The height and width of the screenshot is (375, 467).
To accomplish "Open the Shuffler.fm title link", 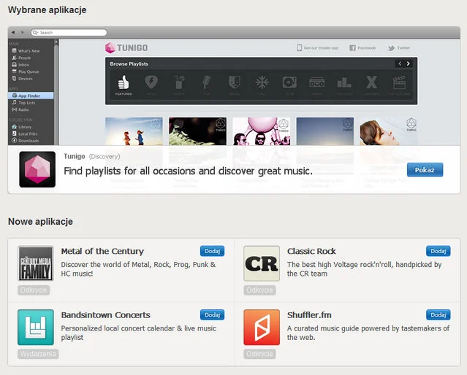I will [x=309, y=315].
